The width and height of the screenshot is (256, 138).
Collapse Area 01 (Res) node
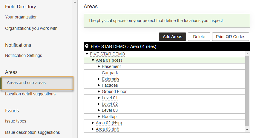coord(93,60)
